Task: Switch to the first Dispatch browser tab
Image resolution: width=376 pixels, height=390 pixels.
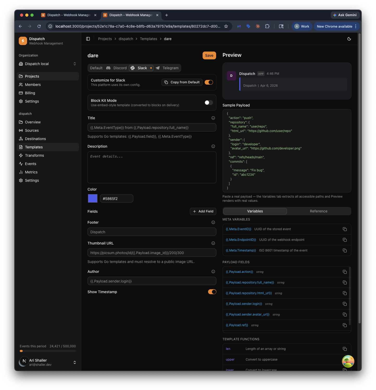Action: pos(69,15)
